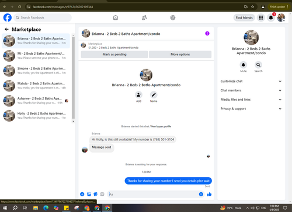Open browser profile avatar icon
Screen dimensions: 292x212
click(263, 7)
